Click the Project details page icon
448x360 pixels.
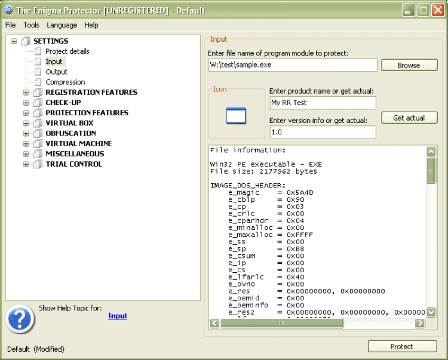click(x=38, y=51)
